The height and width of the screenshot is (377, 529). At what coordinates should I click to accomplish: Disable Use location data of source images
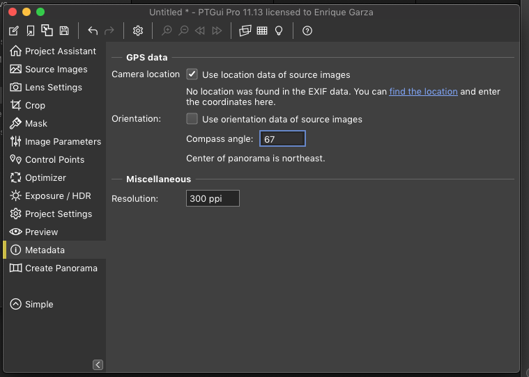(192, 74)
